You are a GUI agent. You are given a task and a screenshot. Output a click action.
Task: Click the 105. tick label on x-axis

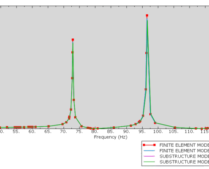pos(174,132)
